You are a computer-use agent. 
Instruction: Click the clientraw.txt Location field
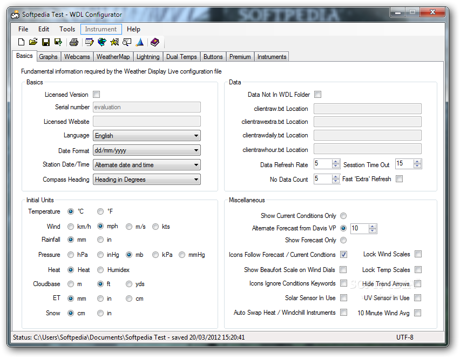(x=368, y=109)
